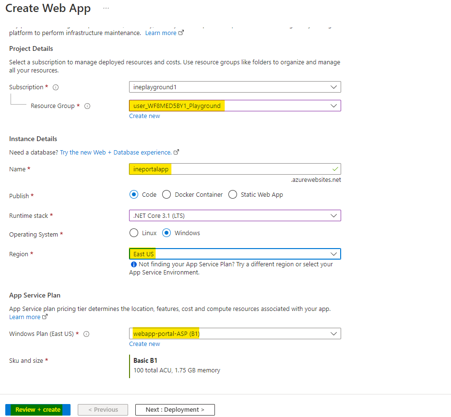
Task: Expand the Runtime stack dropdown
Action: [x=235, y=216]
